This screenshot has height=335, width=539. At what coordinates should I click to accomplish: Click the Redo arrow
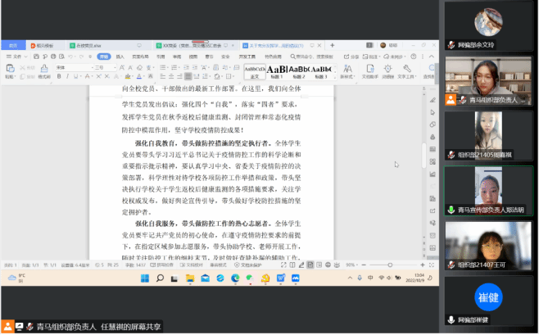click(x=81, y=57)
